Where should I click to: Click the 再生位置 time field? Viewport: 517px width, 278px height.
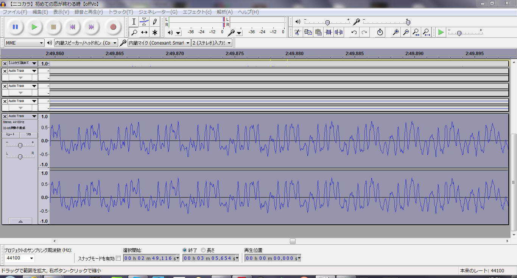[273, 258]
